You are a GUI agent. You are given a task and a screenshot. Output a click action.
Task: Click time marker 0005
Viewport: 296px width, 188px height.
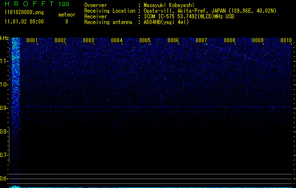pyautogui.click(x=145, y=40)
